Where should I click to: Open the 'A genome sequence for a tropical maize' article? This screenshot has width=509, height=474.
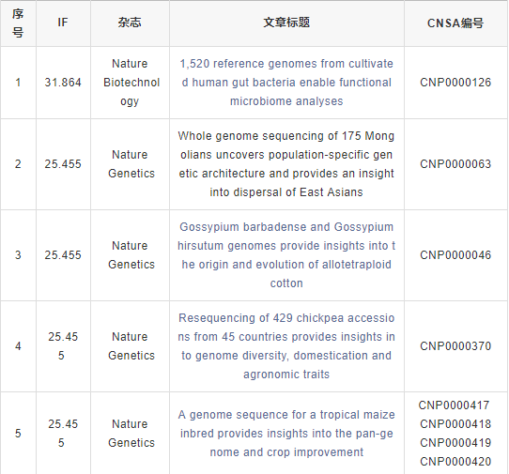point(286,433)
